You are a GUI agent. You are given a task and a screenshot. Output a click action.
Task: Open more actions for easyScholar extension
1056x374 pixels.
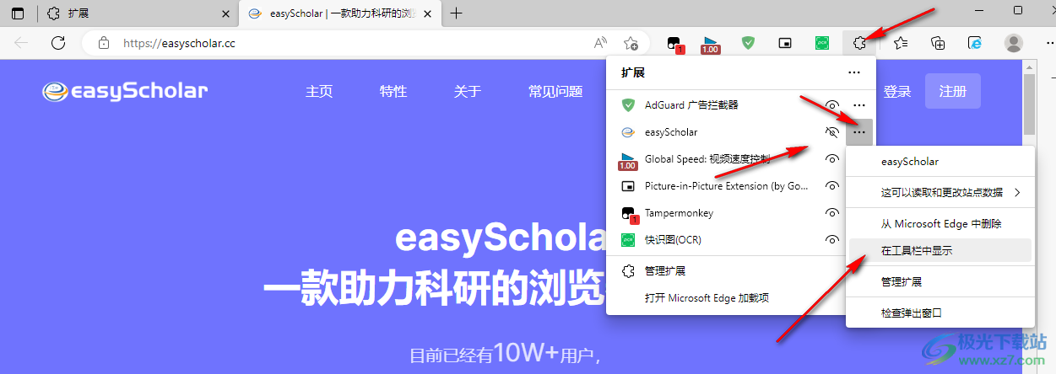859,132
